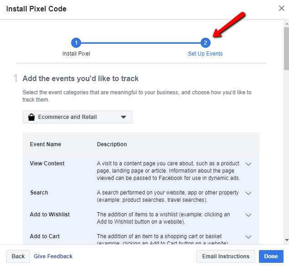
Task: Select the View Content event row
Action: click(x=141, y=171)
